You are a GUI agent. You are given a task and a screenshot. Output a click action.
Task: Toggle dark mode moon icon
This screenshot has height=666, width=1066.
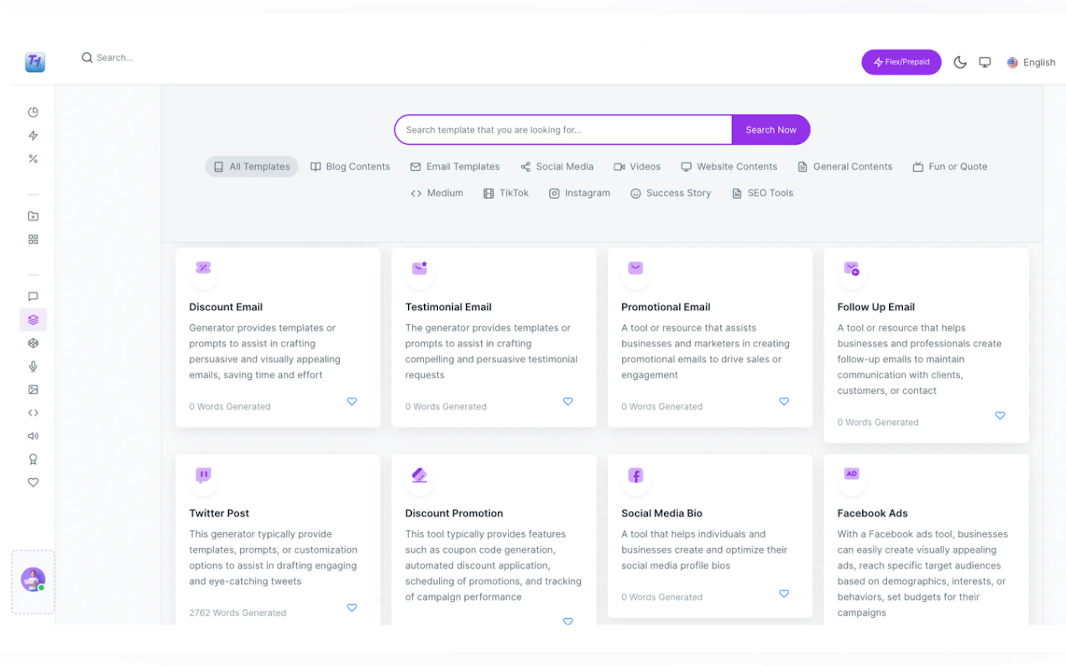960,62
